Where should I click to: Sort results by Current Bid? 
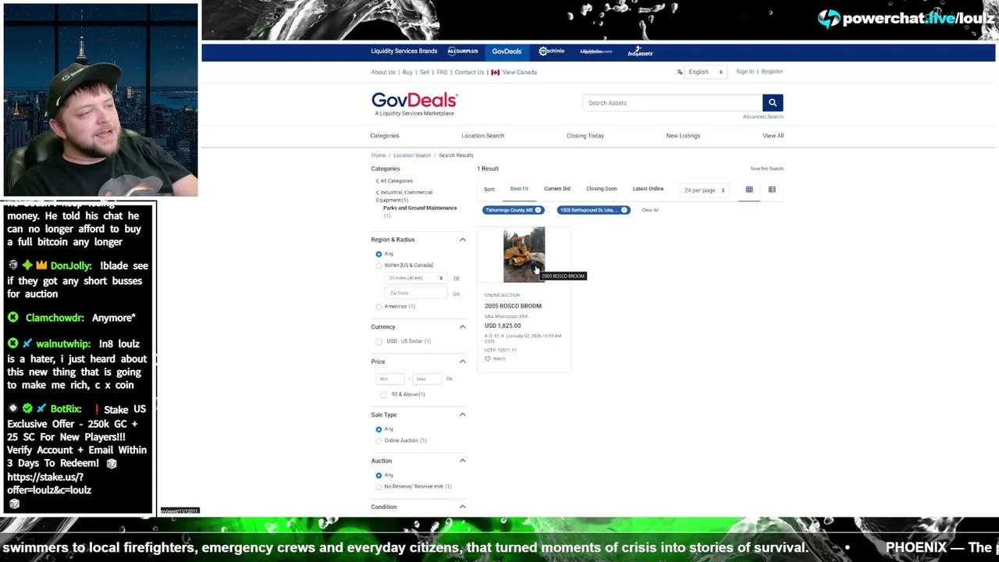(556, 189)
